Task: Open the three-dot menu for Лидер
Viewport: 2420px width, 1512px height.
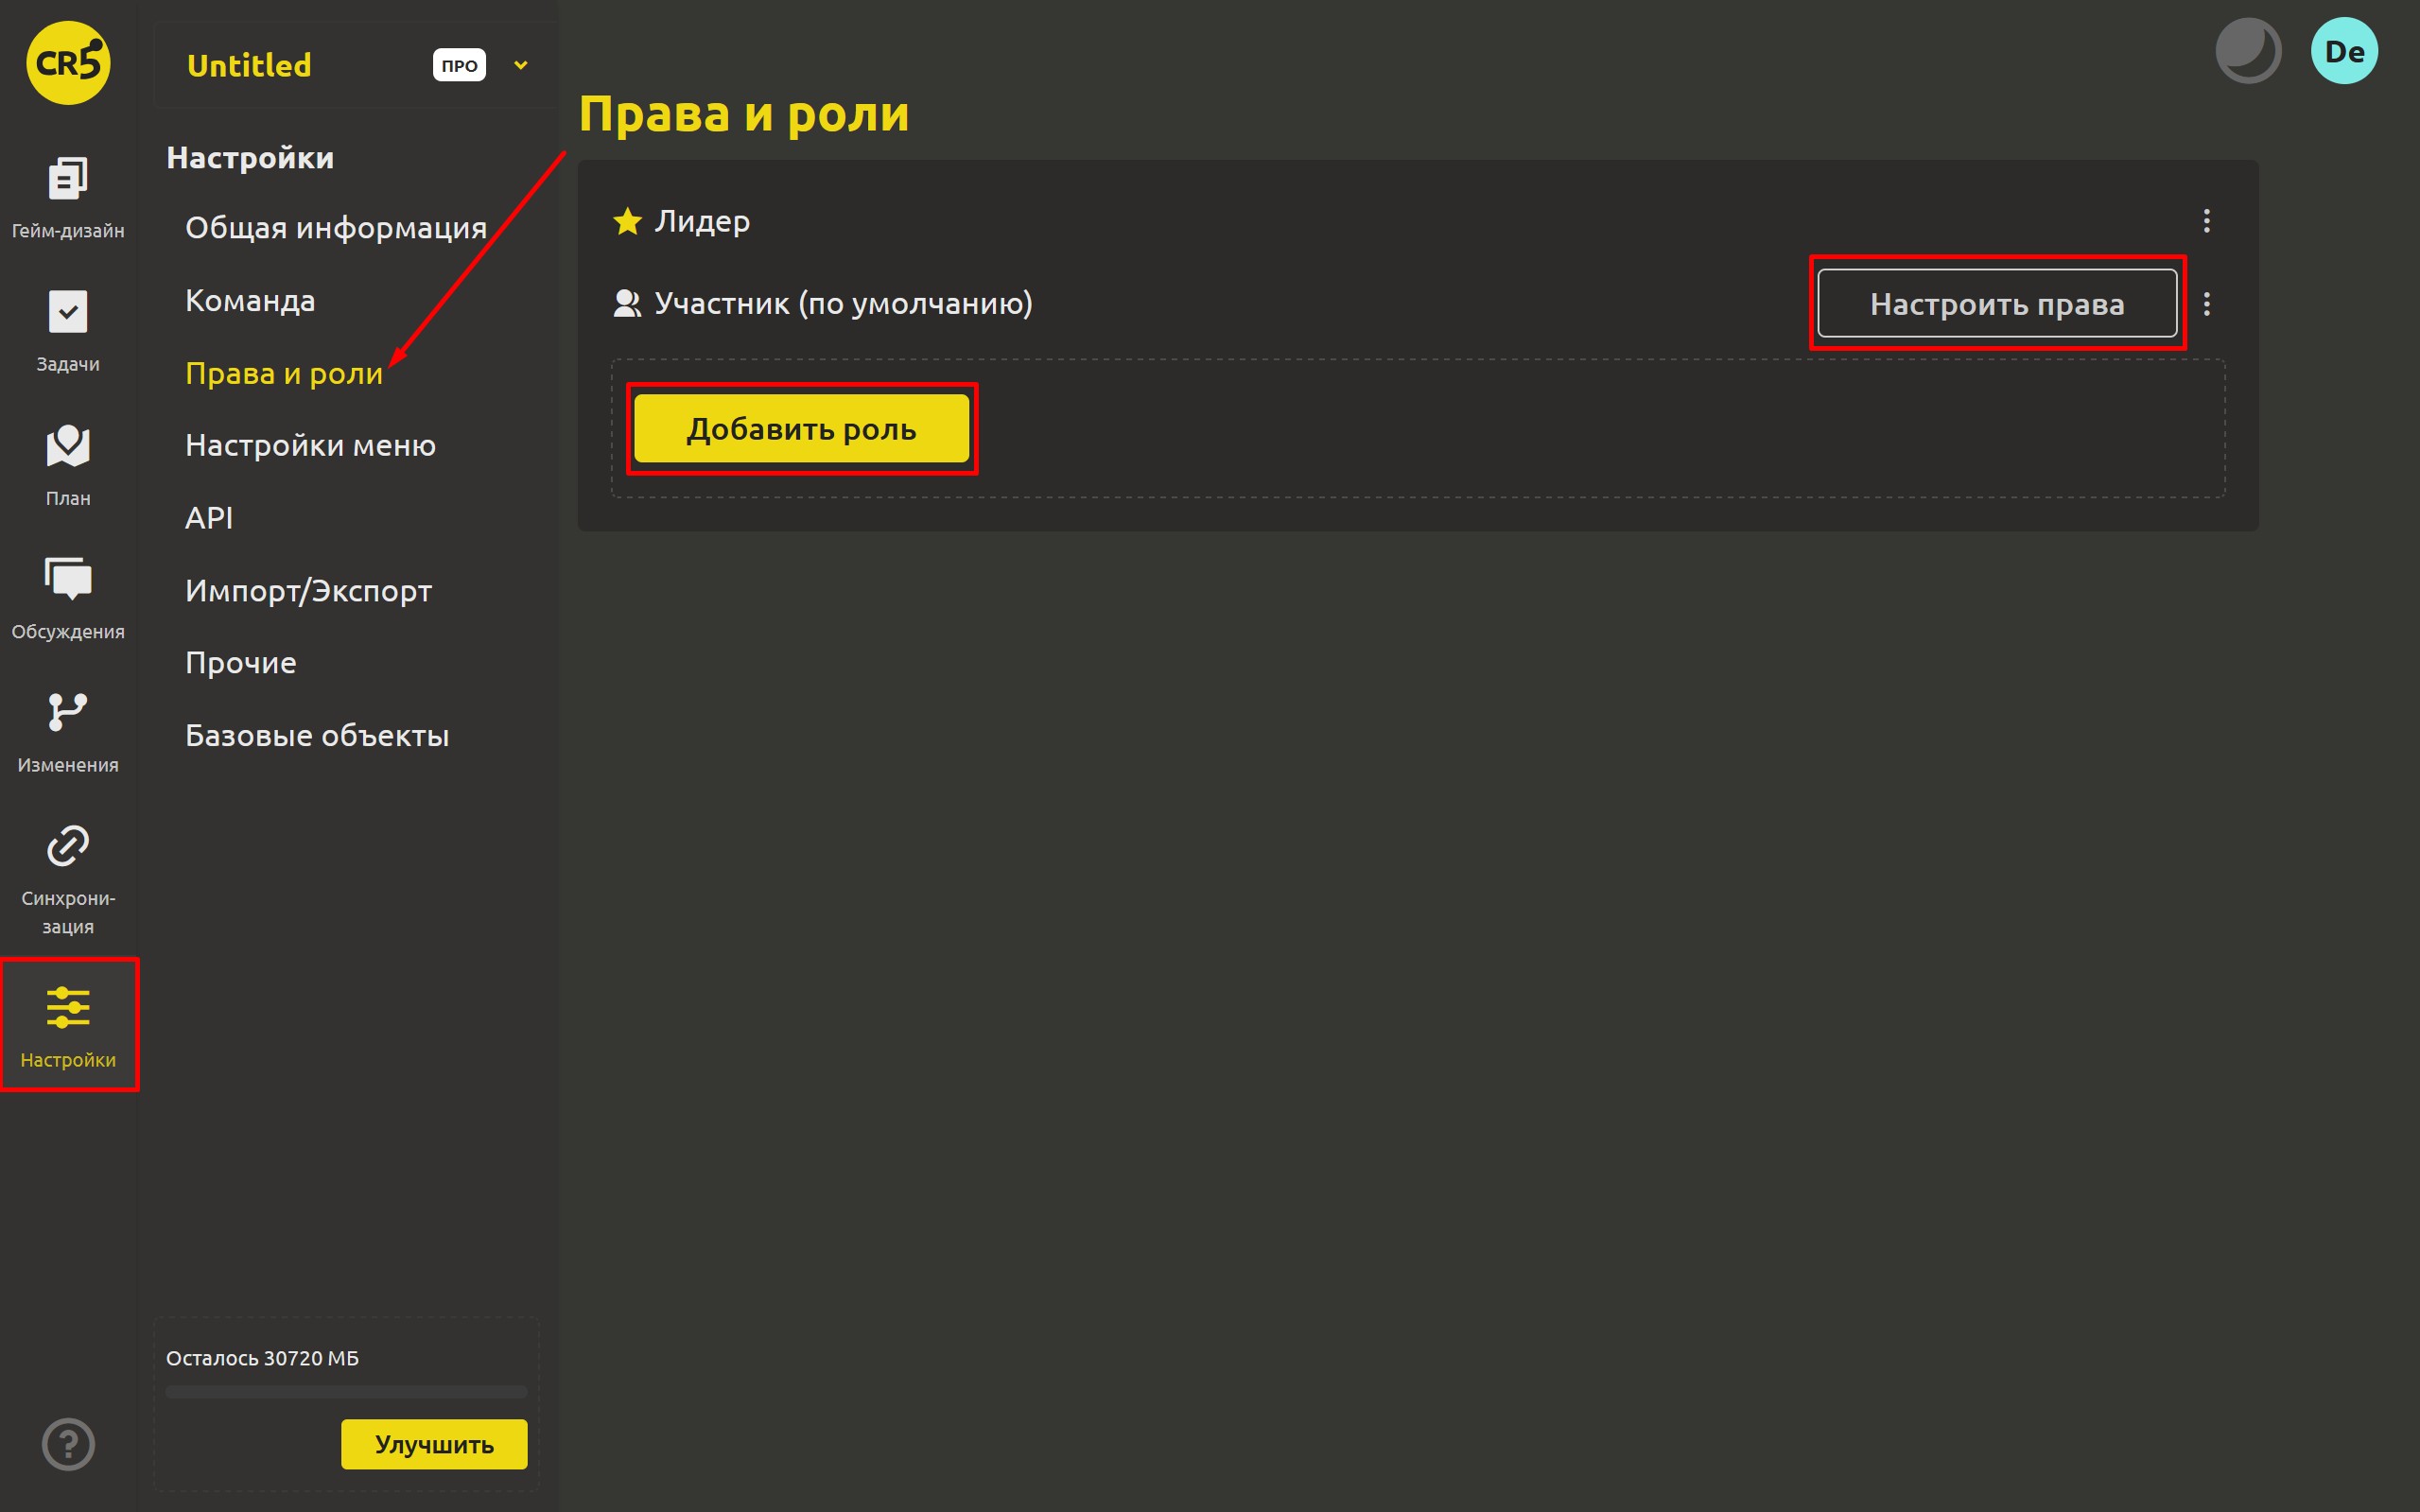Action: click(x=2206, y=221)
